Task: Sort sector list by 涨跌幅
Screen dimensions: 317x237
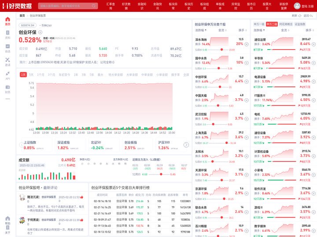Action: coord(259,30)
